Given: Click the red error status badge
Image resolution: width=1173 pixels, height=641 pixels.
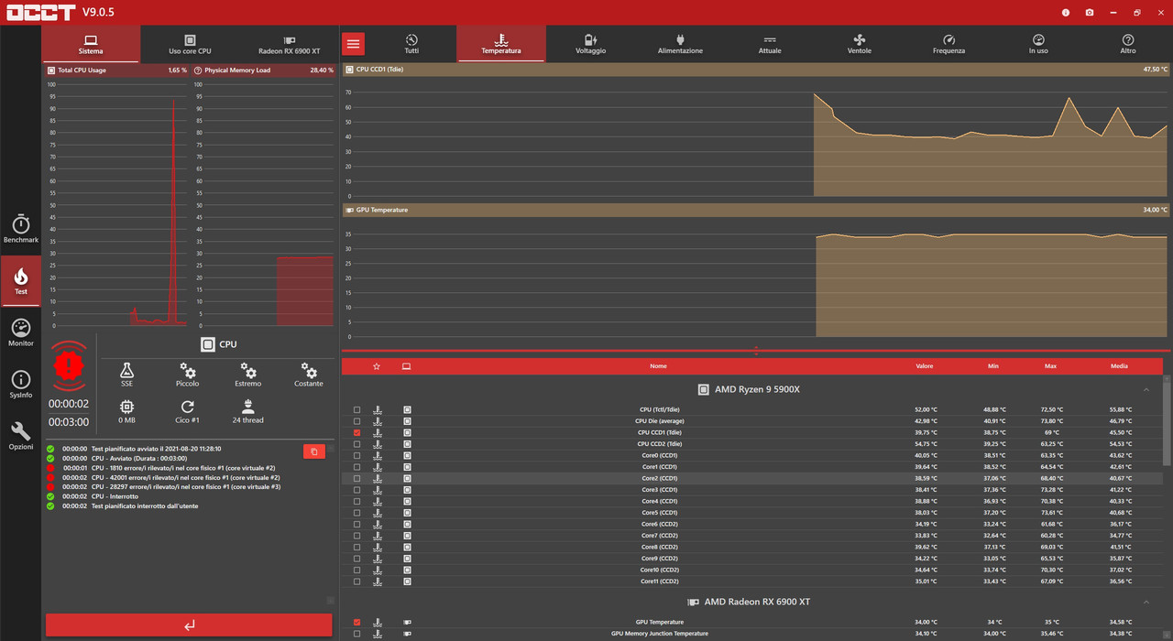Looking at the screenshot, I should tap(69, 364).
